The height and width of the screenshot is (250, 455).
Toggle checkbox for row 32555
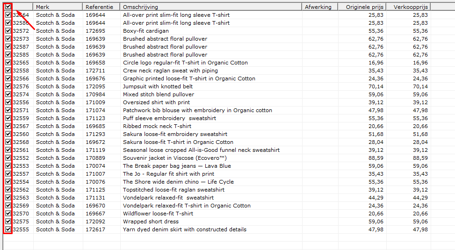8,229
